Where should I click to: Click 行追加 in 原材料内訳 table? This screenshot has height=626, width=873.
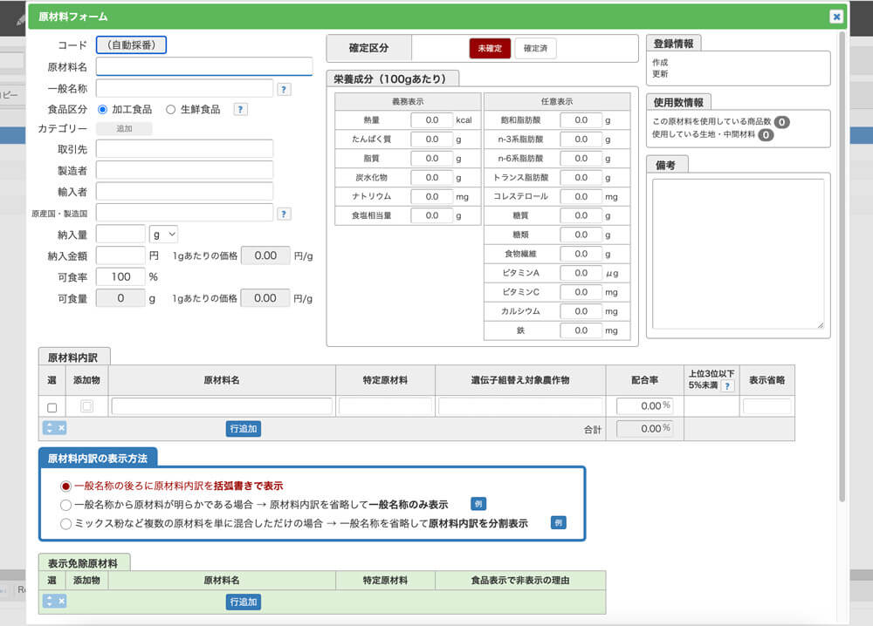(244, 429)
